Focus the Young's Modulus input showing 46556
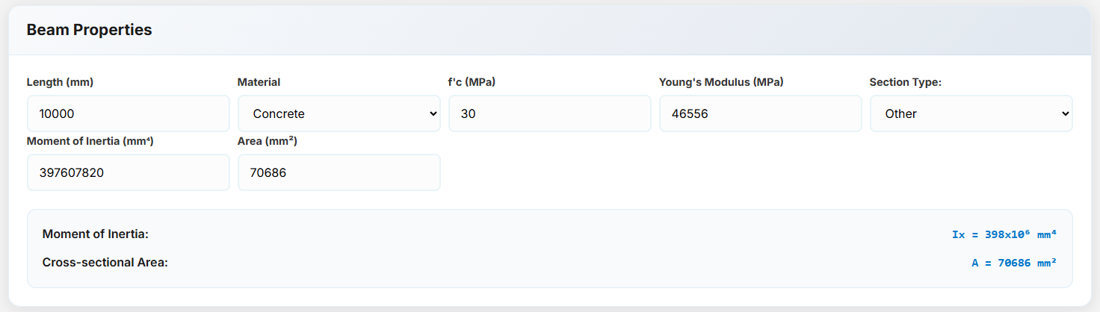Image resolution: width=1100 pixels, height=312 pixels. point(760,113)
